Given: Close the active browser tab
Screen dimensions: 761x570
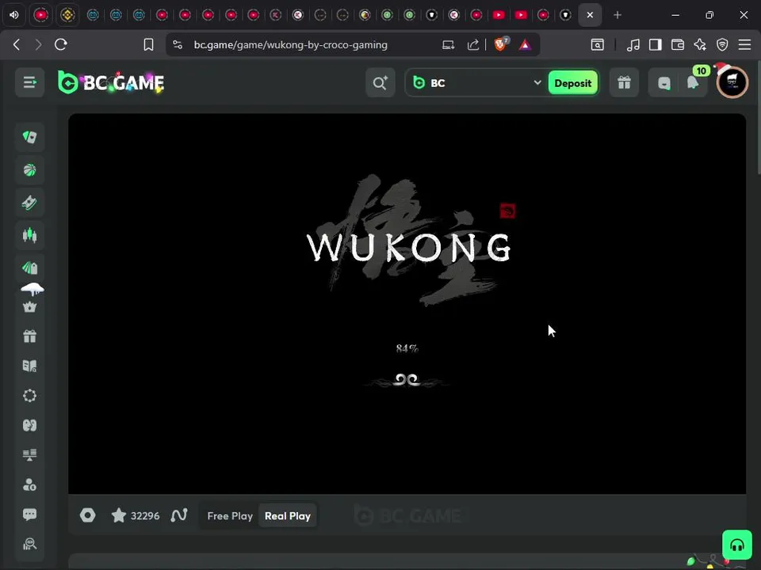Looking at the screenshot, I should pyautogui.click(x=590, y=15).
